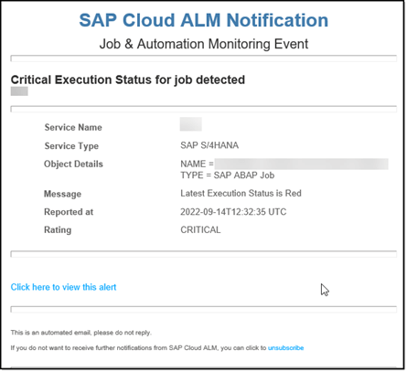Image resolution: width=407 pixels, height=372 pixels.
Task: Select the 'SAP Cloud ALM Notification' heading
Action: 204,20
